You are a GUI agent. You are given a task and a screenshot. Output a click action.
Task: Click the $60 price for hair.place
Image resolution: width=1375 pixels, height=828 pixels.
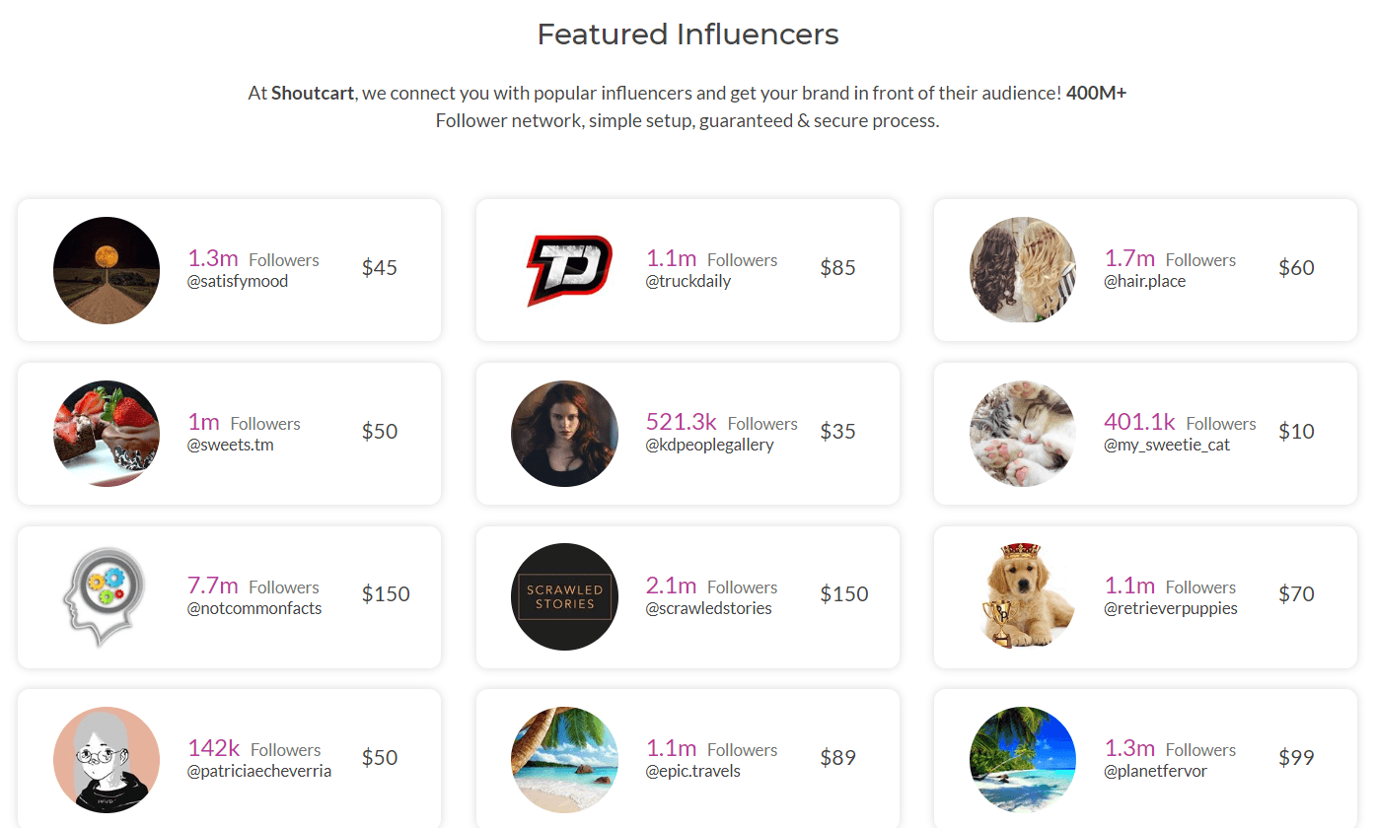pyautogui.click(x=1296, y=268)
